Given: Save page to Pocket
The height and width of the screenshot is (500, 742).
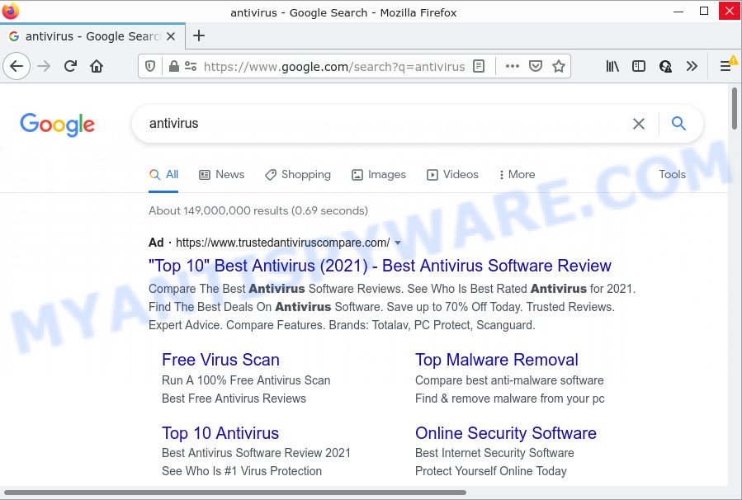Looking at the screenshot, I should tap(535, 66).
